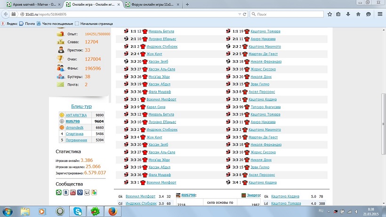Click the RU language indicator in tray
This screenshot has height=217, width=386.
pos(322,211)
